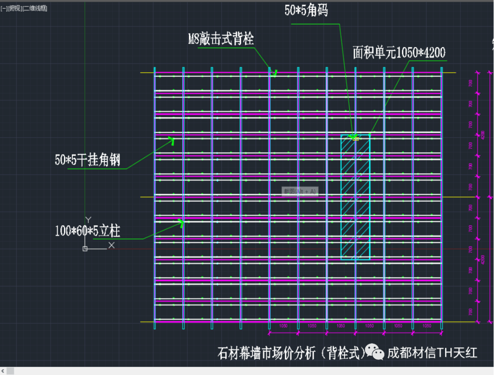Select the 面积单元1050*4200 label text
Image resolution: width=494 pixels, height=375 pixels.
[399, 53]
